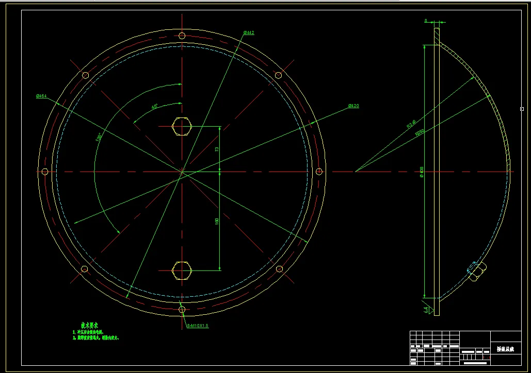Select the 45° angle dimension text
The image size is (531, 373).
[154, 107]
